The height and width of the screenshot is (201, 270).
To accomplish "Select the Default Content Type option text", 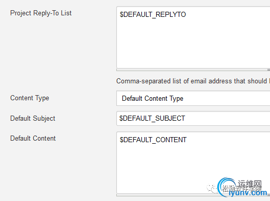I will [153, 99].
